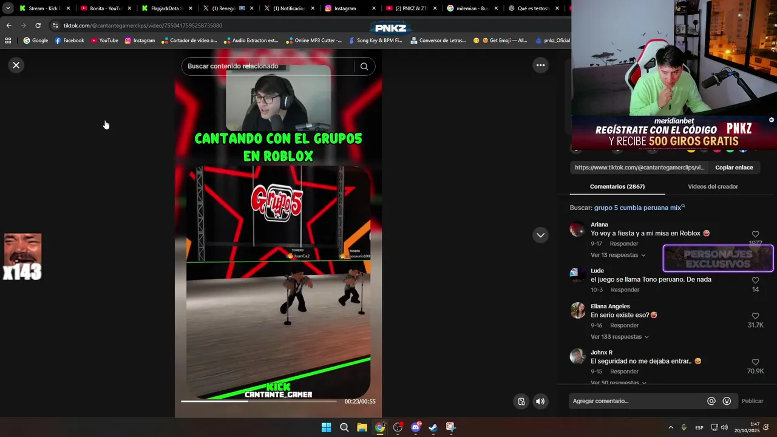777x437 pixels.
Task: Open Ariana's profile avatar
Action: pos(577,229)
